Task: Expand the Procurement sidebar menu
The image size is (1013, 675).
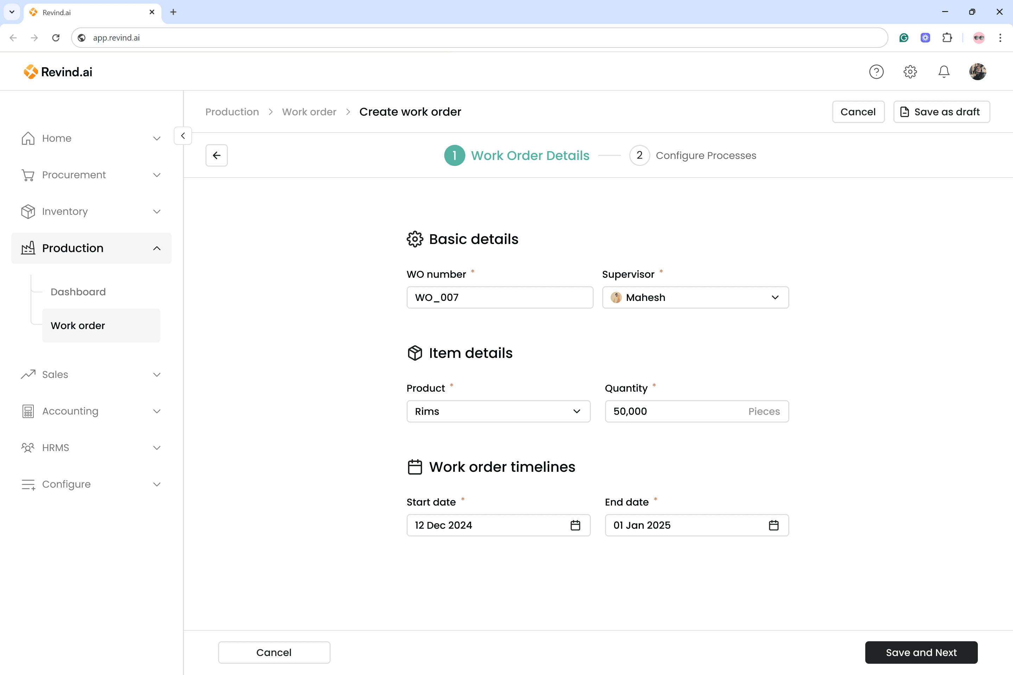Action: tap(91, 175)
